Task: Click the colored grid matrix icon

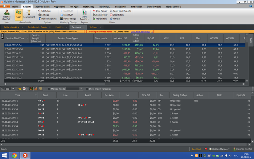Action: click(31, 89)
